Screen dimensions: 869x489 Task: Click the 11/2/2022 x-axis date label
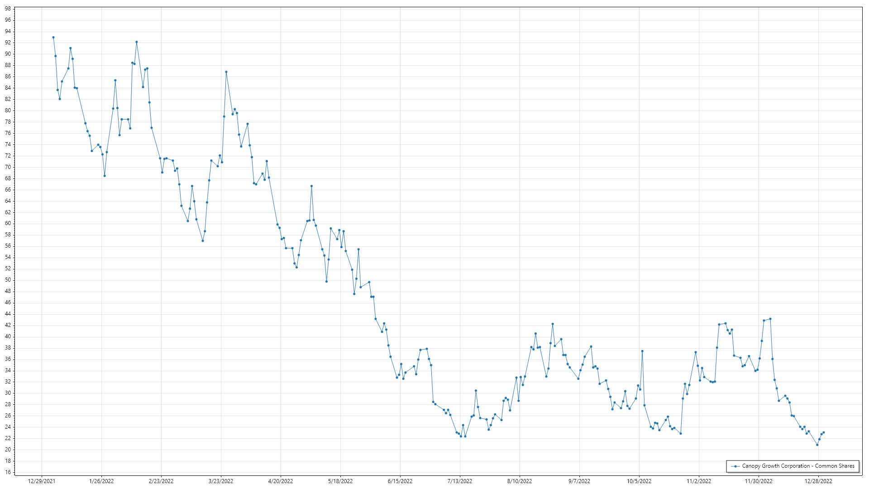(x=699, y=481)
